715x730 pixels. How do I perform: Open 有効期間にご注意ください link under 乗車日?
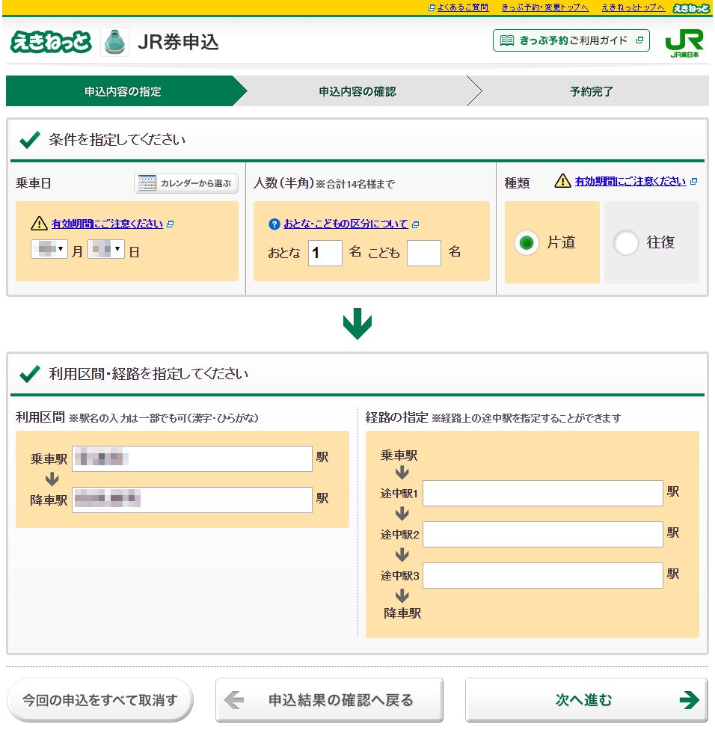tap(107, 224)
